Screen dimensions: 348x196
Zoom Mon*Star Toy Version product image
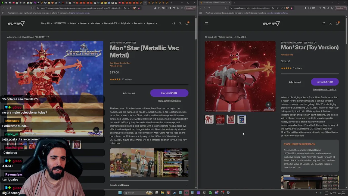pyautogui.click(x=268, y=105)
